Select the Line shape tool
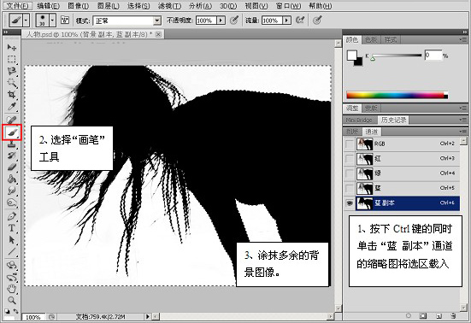The width and height of the screenshot is (471, 323). 12,251
